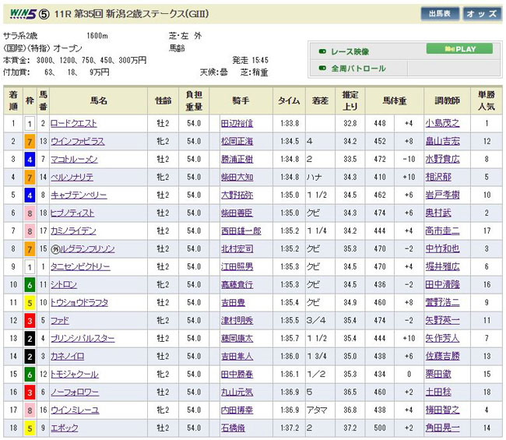This screenshot has width=506, height=440.
Task: Open horse キャプテンペリー details
Action: (x=77, y=195)
